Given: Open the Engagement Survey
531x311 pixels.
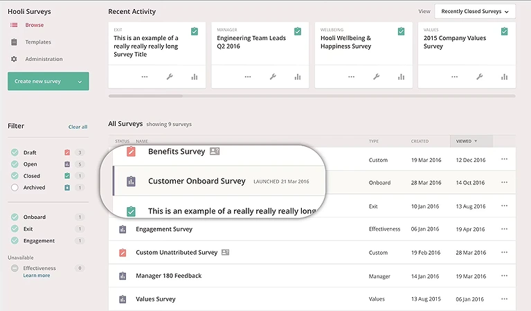Looking at the screenshot, I should tap(164, 229).
